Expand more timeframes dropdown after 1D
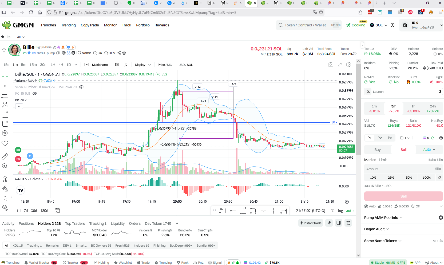Screen dimensions: 444x265 [x=76, y=65]
